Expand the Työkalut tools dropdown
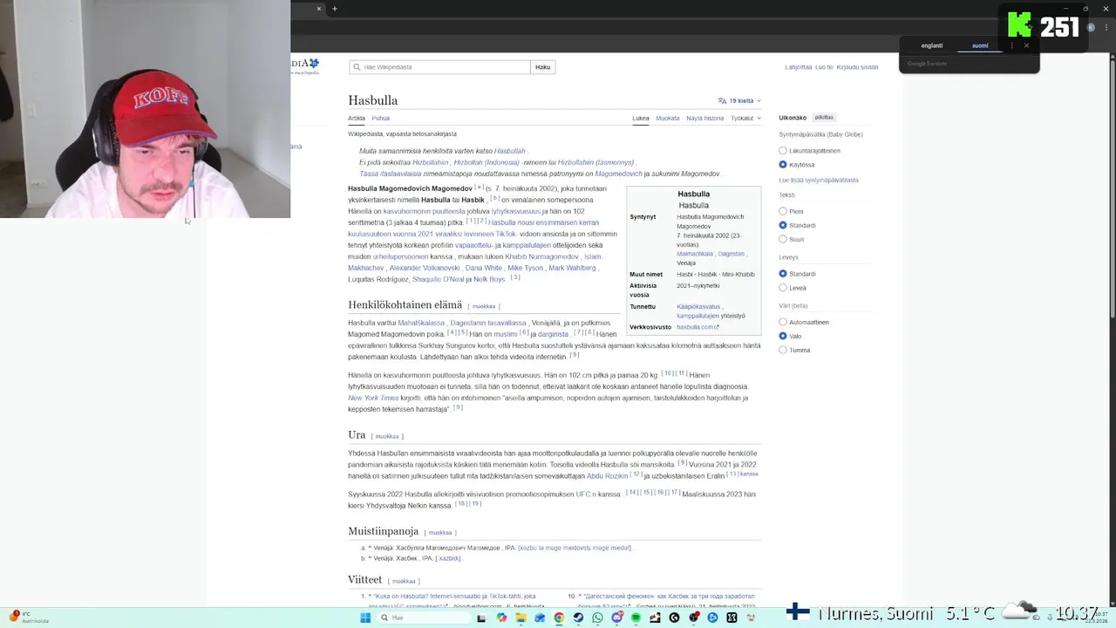Image resolution: width=1116 pixels, height=628 pixels. [745, 118]
